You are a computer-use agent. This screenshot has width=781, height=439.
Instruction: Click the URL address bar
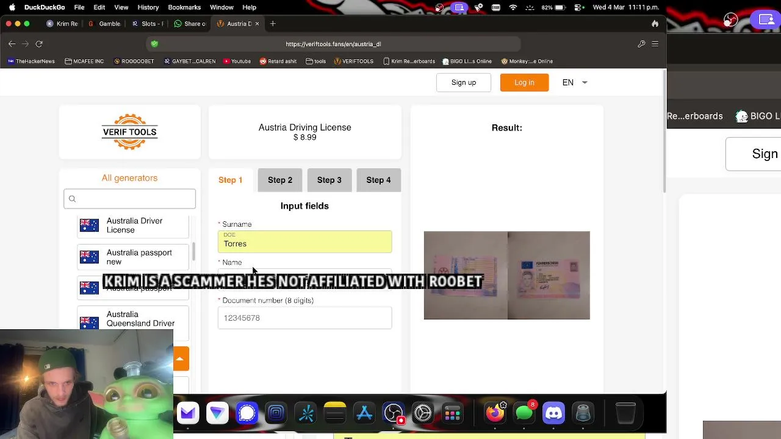point(333,44)
